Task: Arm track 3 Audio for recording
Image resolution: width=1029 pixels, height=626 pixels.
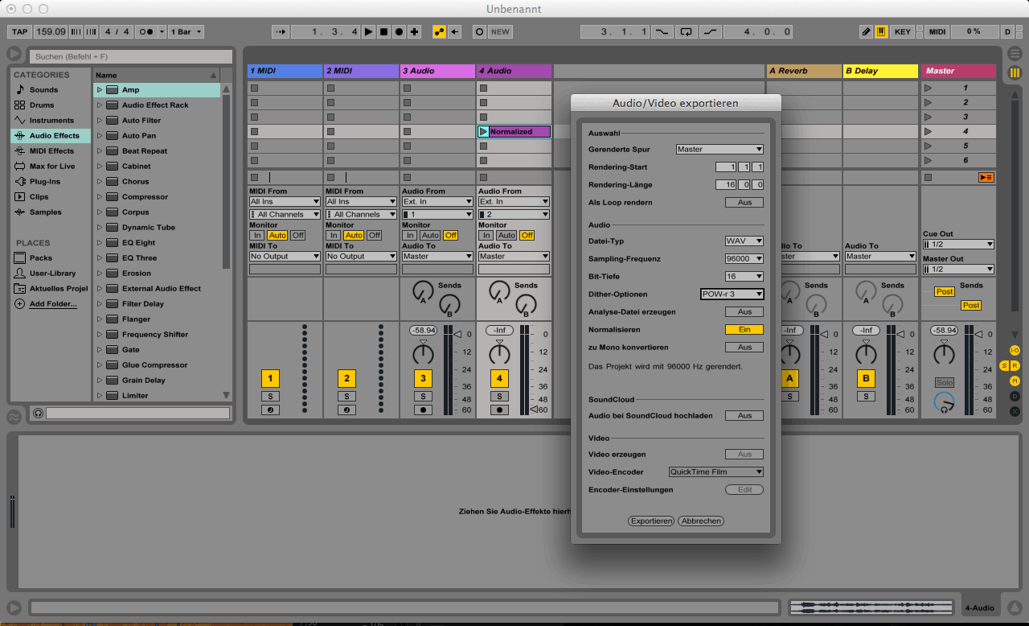Action: point(423,410)
